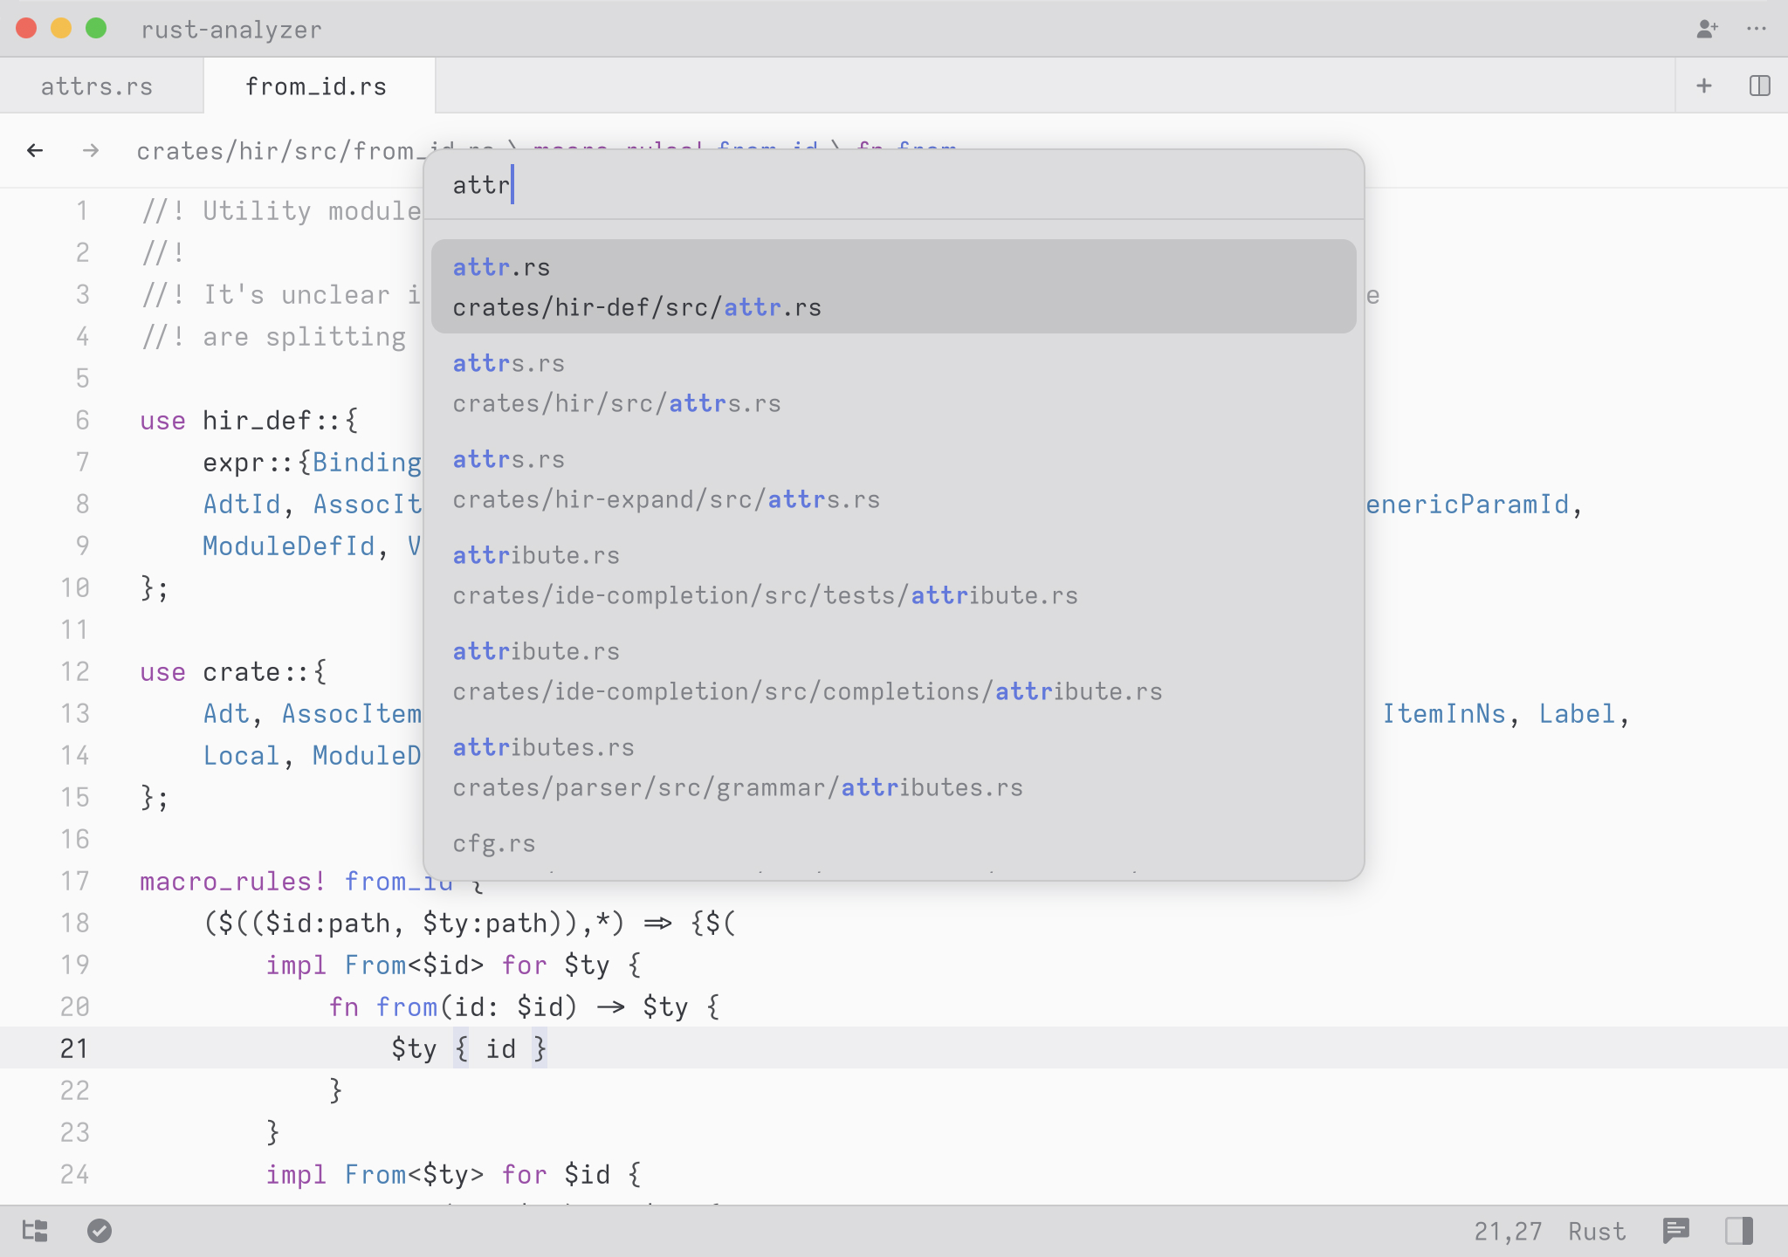Open diagnostics checkmark icon in status bar
1788x1257 pixels.
pyautogui.click(x=100, y=1231)
